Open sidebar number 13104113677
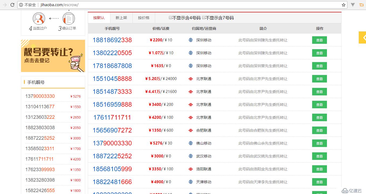Screen dimensions: 366x194 [x=40, y=107]
